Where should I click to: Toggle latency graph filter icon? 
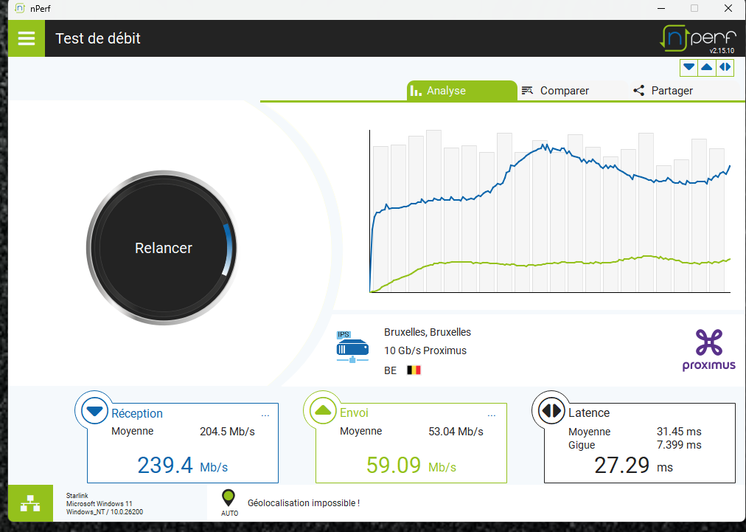(725, 67)
